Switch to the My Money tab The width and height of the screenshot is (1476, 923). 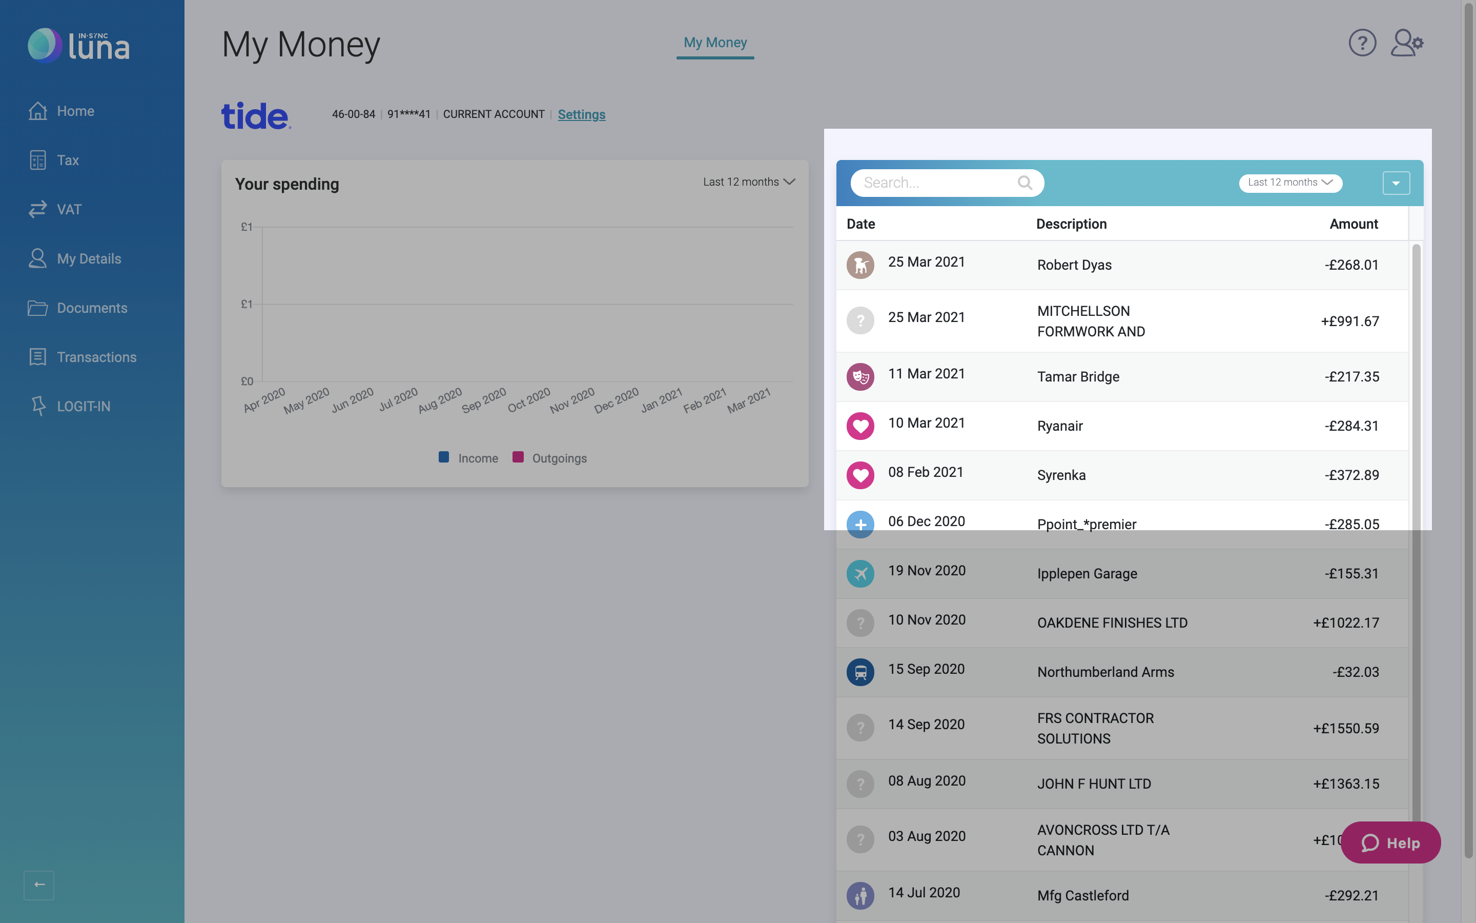tap(714, 42)
